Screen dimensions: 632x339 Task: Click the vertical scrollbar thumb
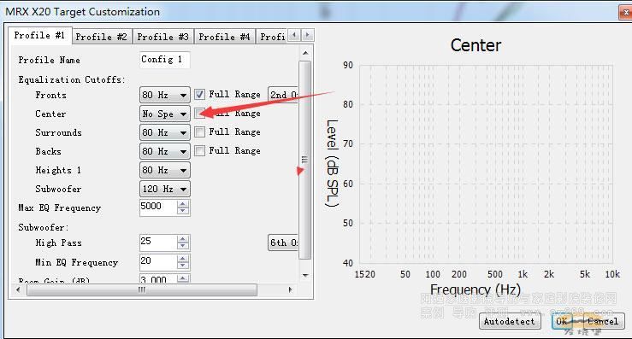tap(304, 160)
